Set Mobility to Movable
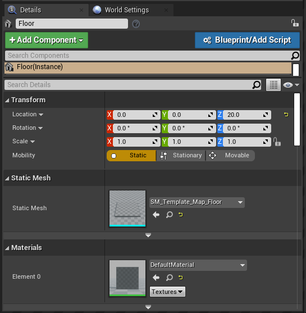The height and width of the screenshot is (313, 306). 230,156
